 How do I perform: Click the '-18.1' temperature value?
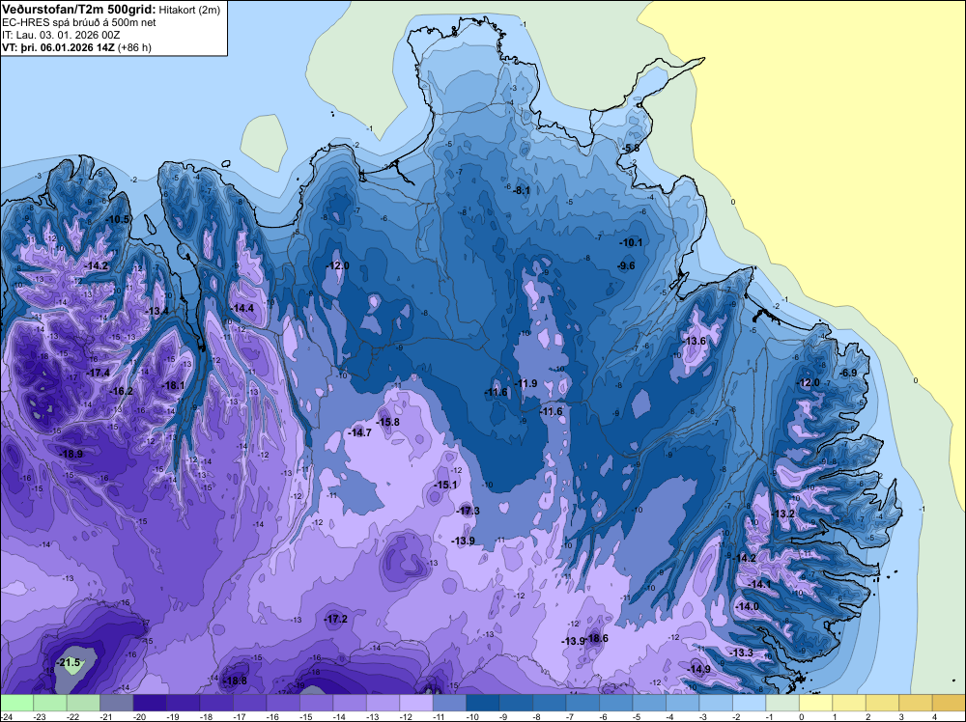(x=173, y=385)
